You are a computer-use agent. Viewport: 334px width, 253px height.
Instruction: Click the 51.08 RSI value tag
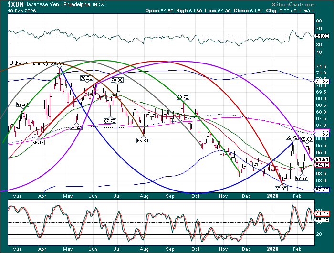click(x=322, y=36)
